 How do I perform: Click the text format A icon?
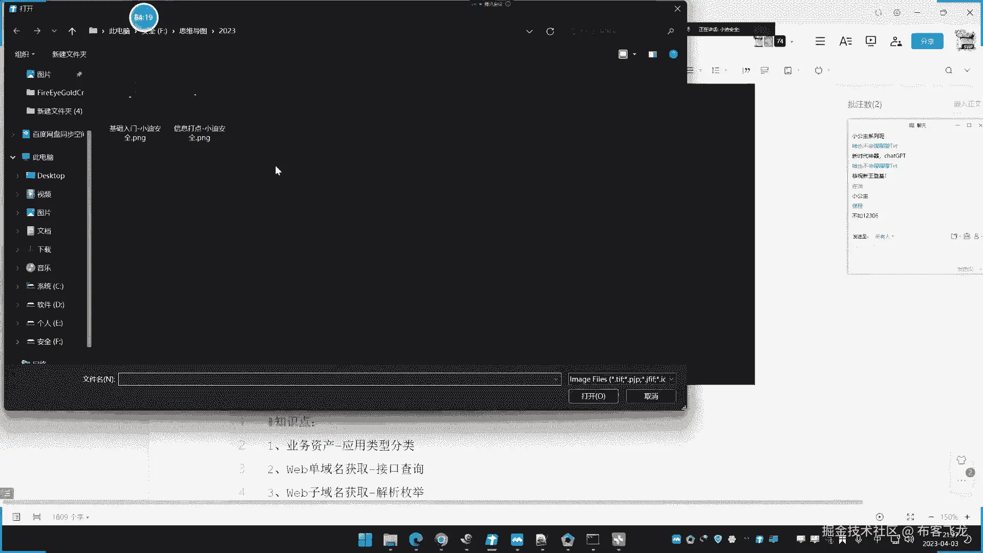coord(845,41)
